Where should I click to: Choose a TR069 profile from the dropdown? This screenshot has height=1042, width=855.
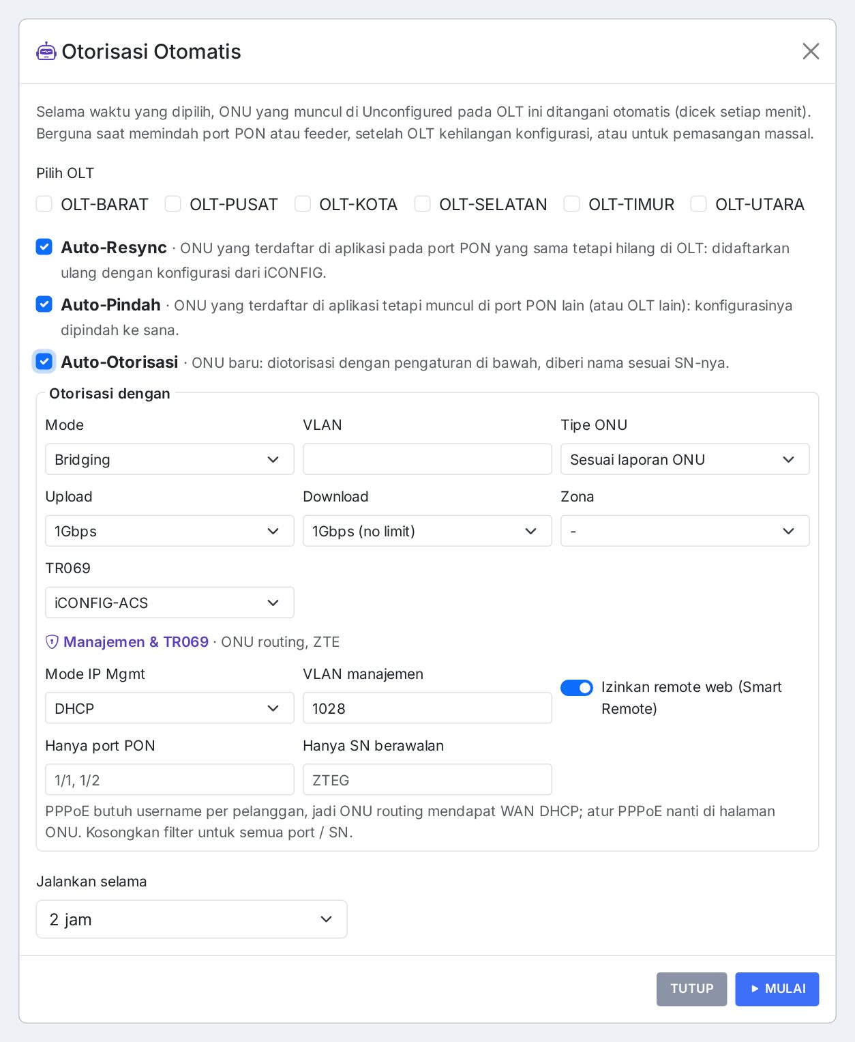[x=170, y=603]
